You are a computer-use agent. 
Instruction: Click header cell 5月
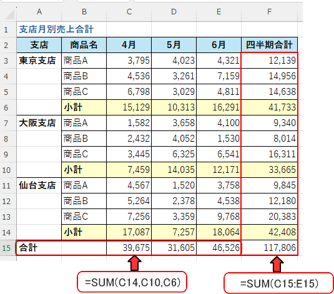174,45
